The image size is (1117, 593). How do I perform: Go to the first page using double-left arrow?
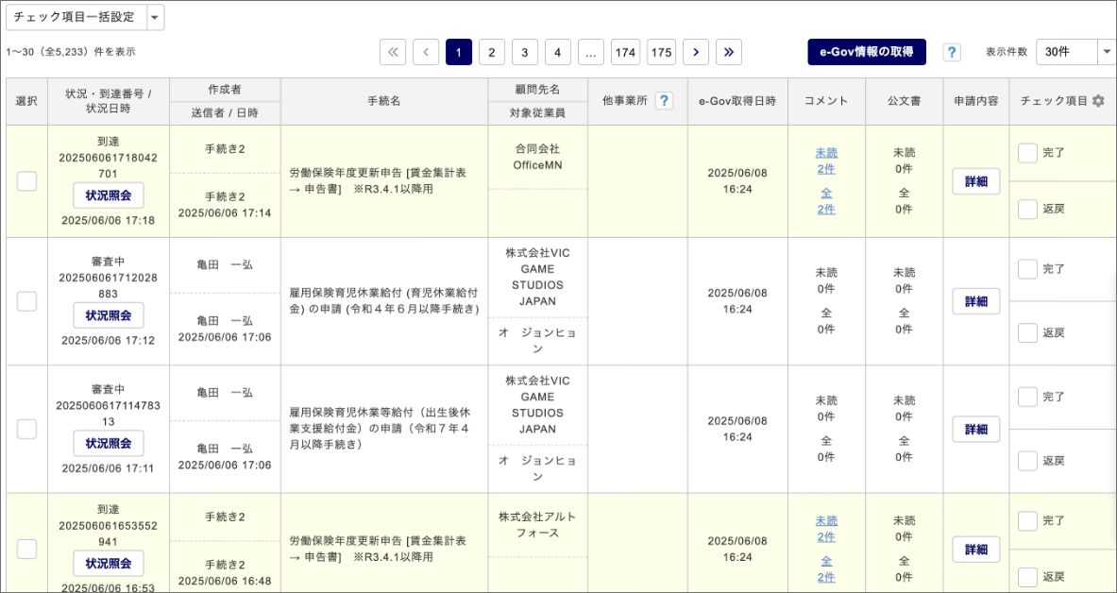point(393,53)
